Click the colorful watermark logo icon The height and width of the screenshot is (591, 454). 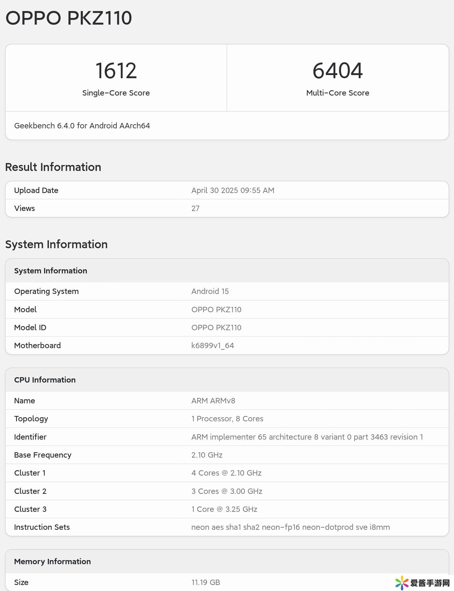point(402,582)
